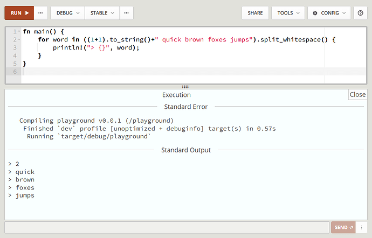The width and height of the screenshot is (372, 238).
Task: Open more run options ellipsis beside RUN
Action: [40, 13]
